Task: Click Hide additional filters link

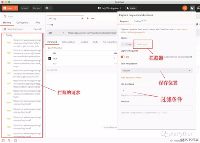Action: click(131, 78)
